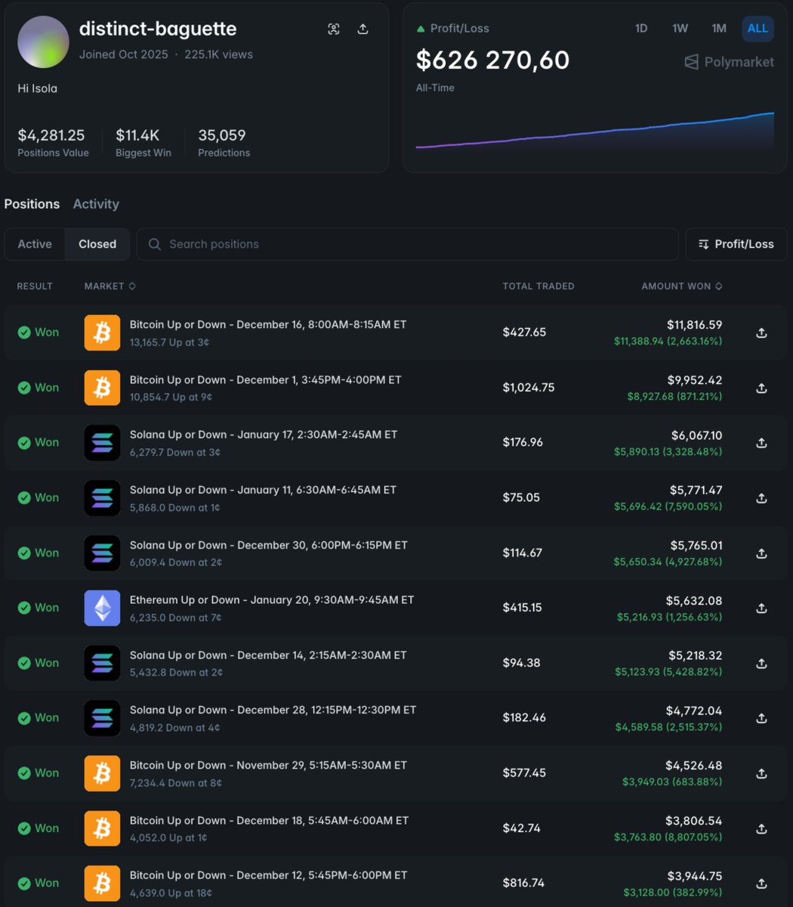Click the Search positions field
Viewport: 793px width, 907px height.
point(407,244)
